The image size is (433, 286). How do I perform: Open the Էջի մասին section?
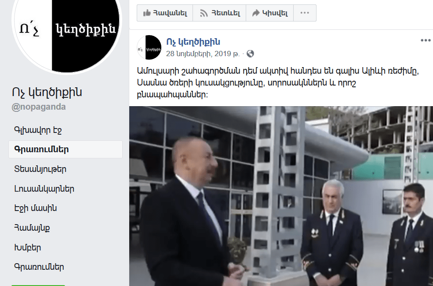pyautogui.click(x=35, y=208)
